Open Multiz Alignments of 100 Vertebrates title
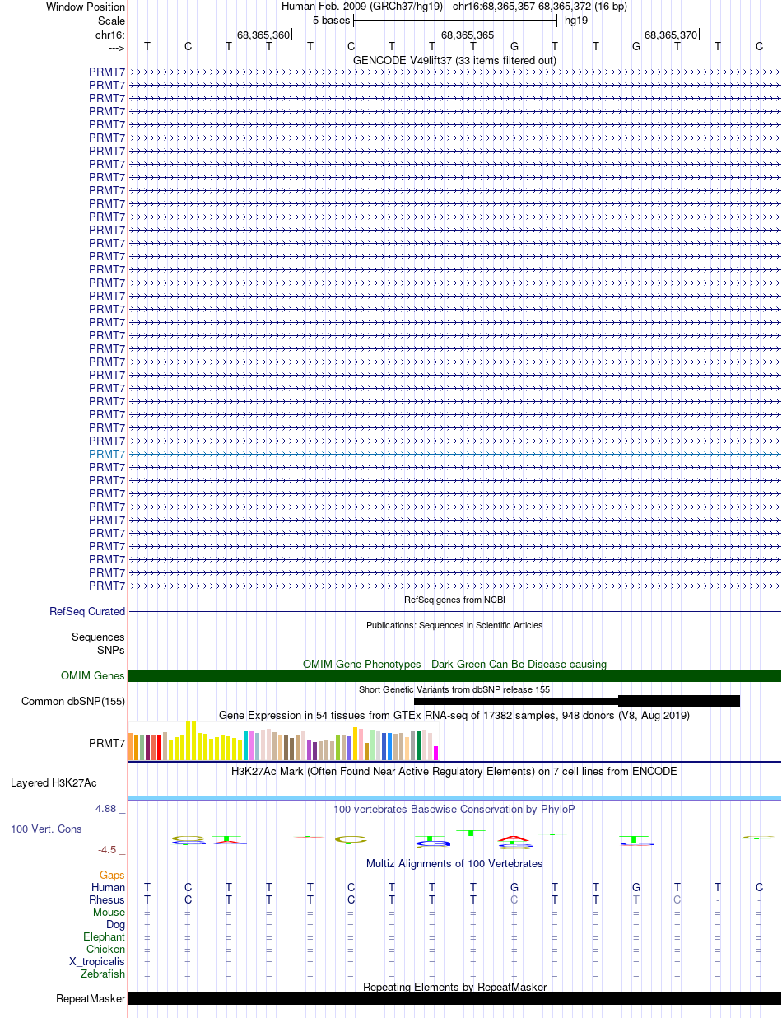 pyautogui.click(x=454, y=864)
